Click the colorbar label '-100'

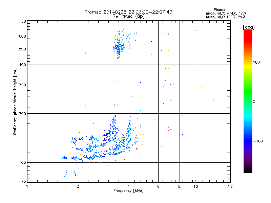(x=258, y=141)
